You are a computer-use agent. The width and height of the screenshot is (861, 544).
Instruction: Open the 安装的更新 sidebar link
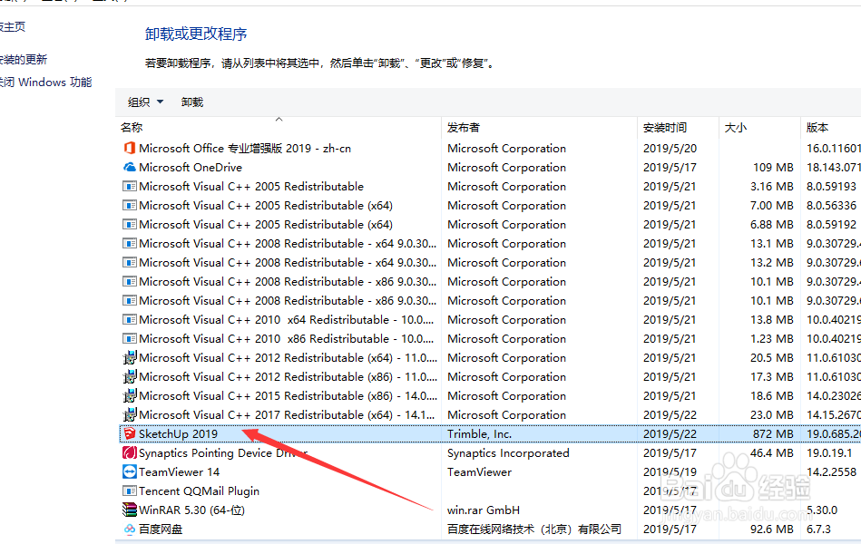(x=23, y=59)
